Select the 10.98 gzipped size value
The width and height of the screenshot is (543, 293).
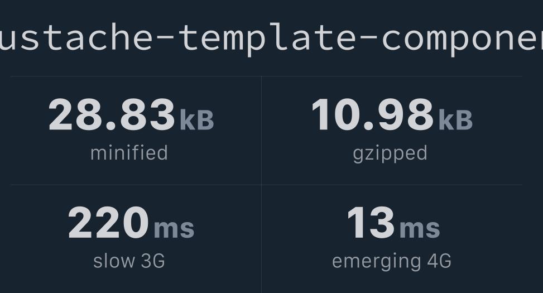click(x=372, y=116)
